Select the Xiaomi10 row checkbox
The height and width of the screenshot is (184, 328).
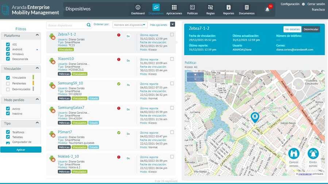click(172, 59)
